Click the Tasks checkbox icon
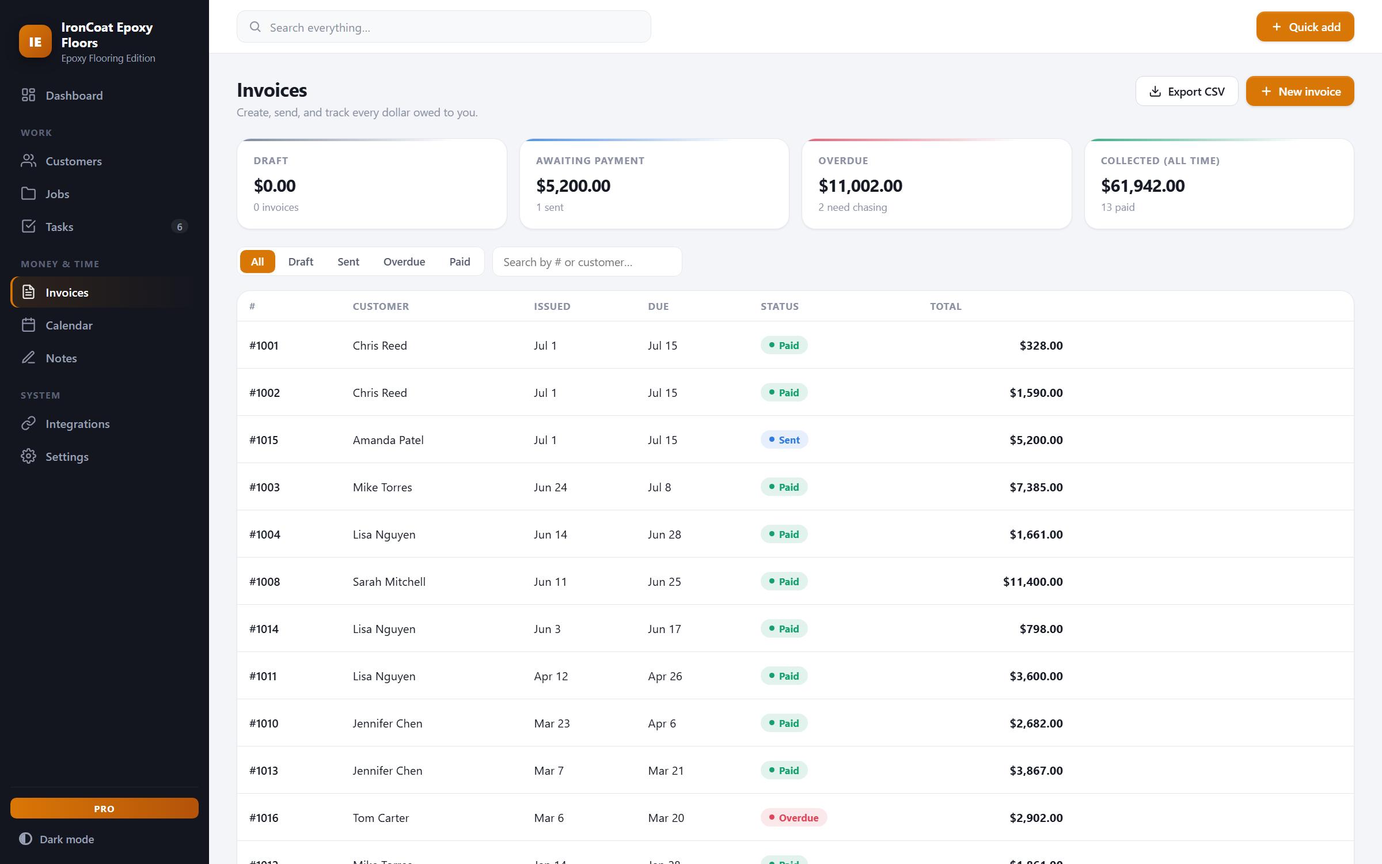The image size is (1382, 864). (x=28, y=226)
